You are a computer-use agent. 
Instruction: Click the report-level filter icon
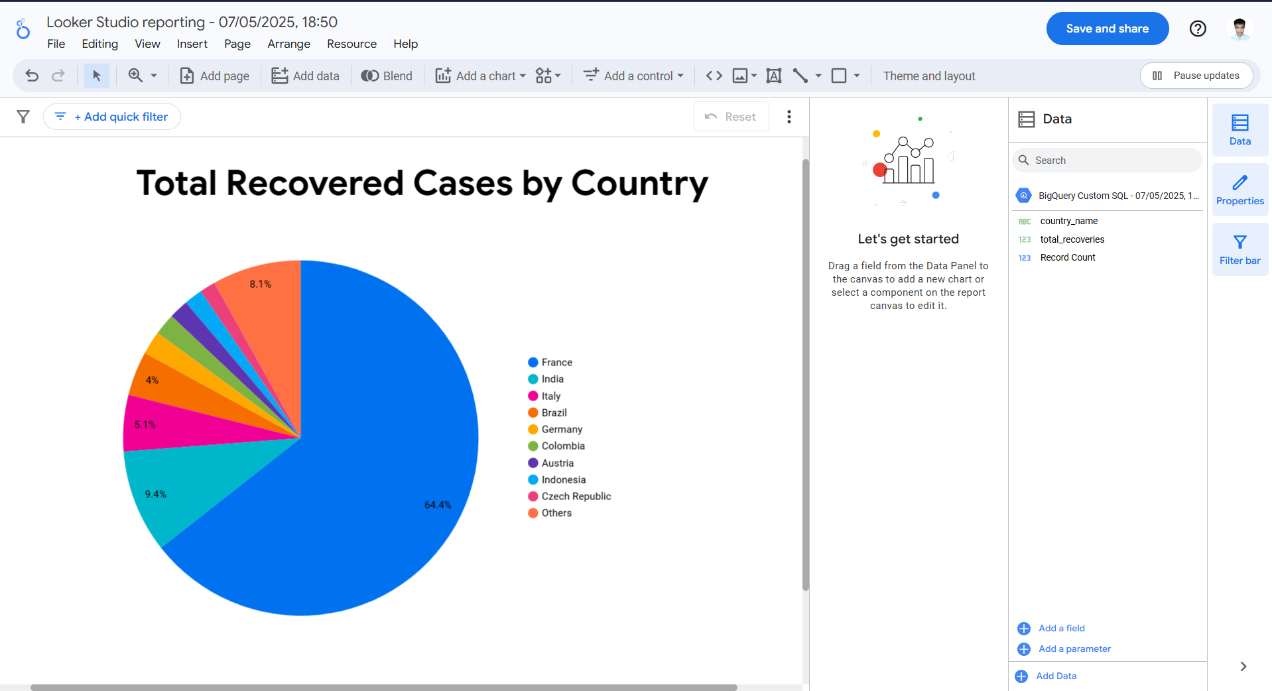pos(23,116)
